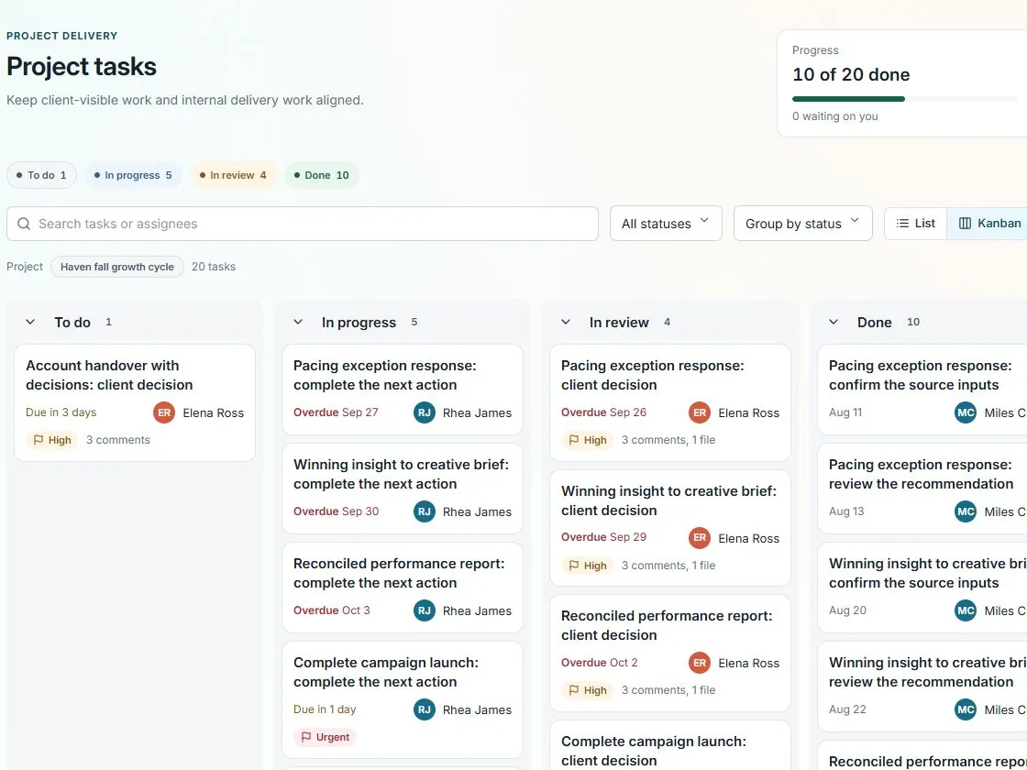Collapse the To do column

click(x=30, y=322)
